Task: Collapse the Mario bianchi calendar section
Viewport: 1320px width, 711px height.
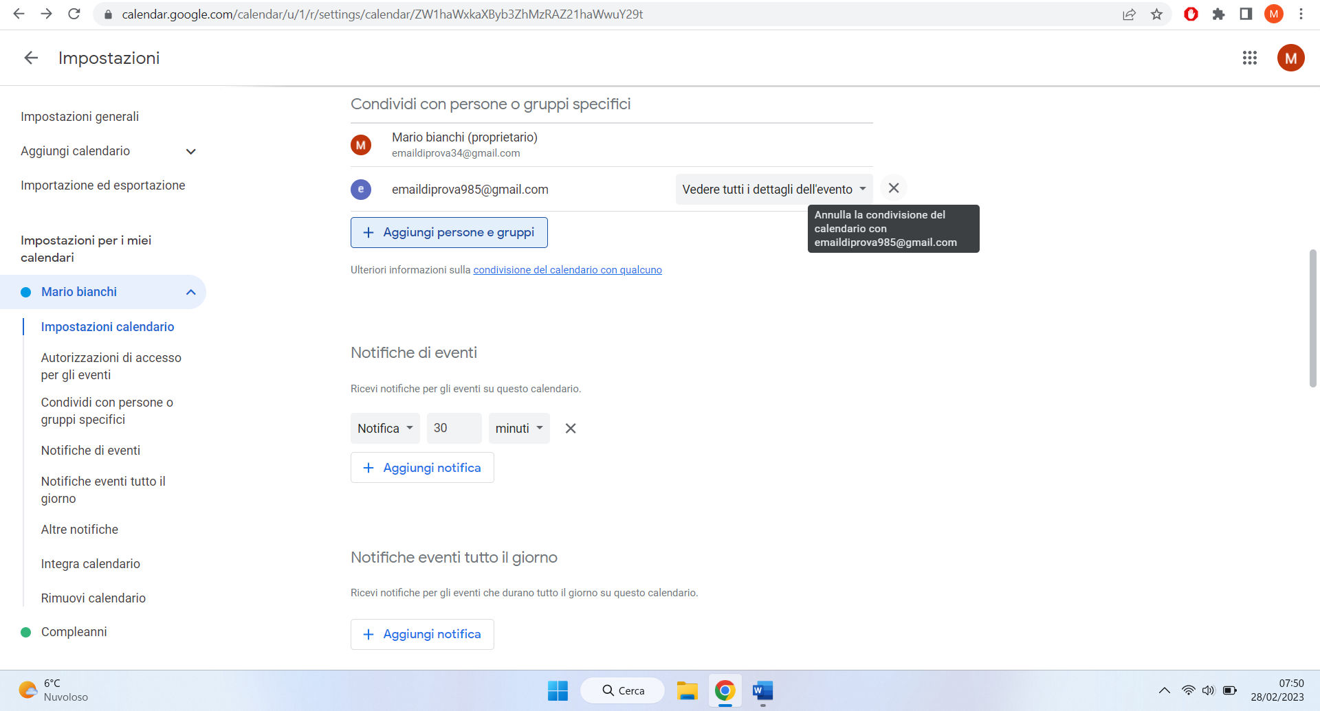Action: pos(190,291)
